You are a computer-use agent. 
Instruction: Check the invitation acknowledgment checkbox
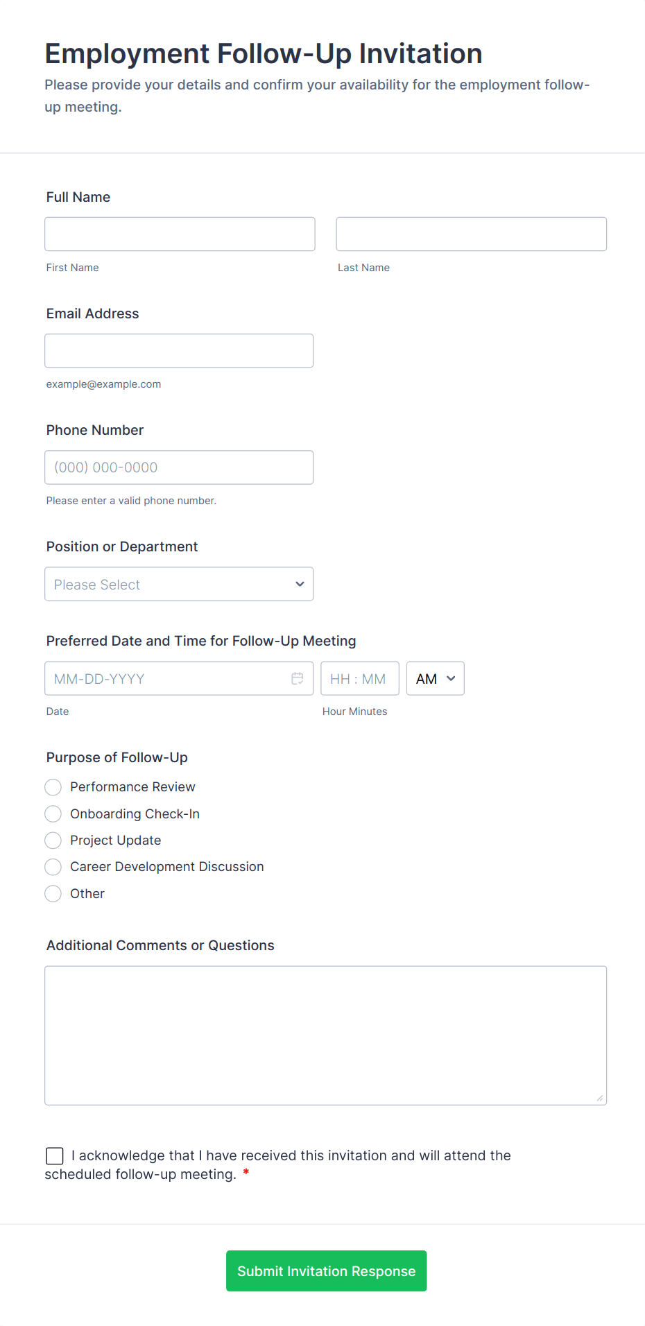[x=55, y=1155]
